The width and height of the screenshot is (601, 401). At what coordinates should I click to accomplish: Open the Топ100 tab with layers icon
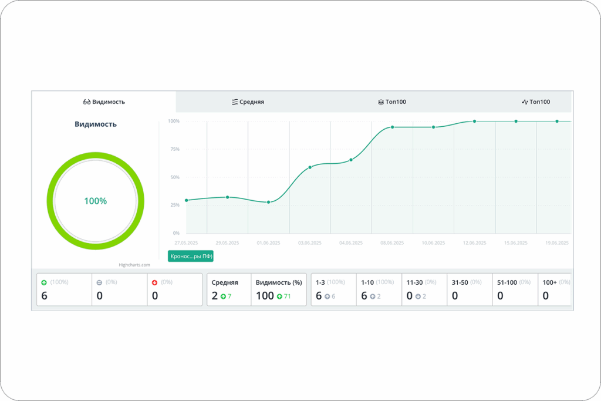click(391, 102)
